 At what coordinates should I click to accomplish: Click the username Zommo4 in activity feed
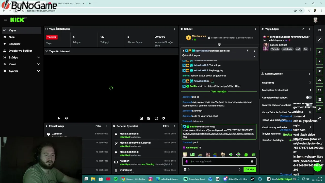[57, 134]
